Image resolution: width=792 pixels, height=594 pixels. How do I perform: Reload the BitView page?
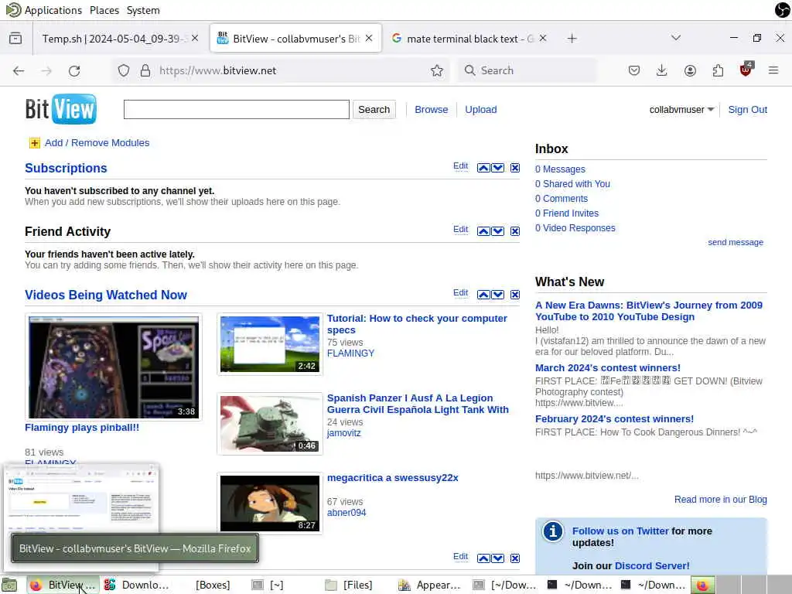(x=74, y=70)
